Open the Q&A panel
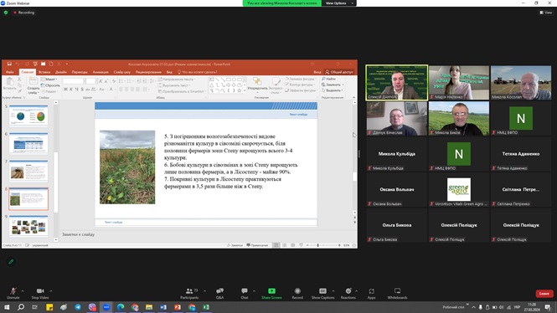Viewport: 557px width, 313px height. click(220, 294)
